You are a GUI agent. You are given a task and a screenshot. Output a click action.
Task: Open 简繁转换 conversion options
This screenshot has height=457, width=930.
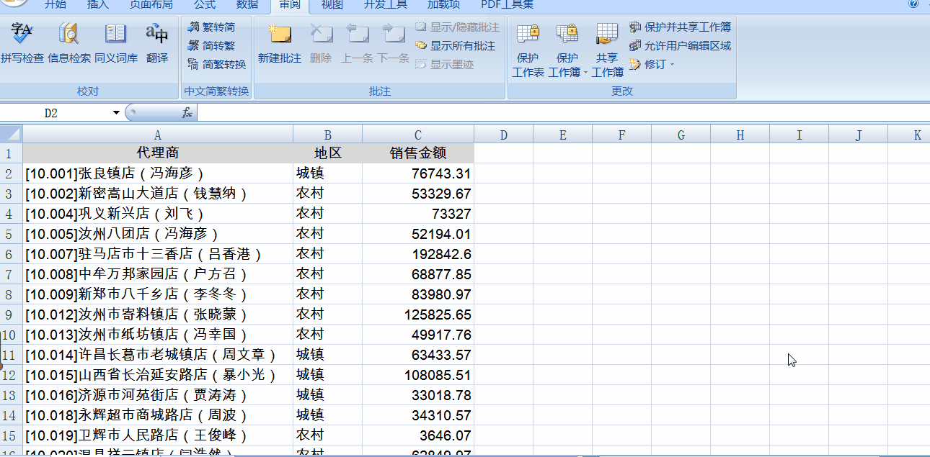point(217,64)
